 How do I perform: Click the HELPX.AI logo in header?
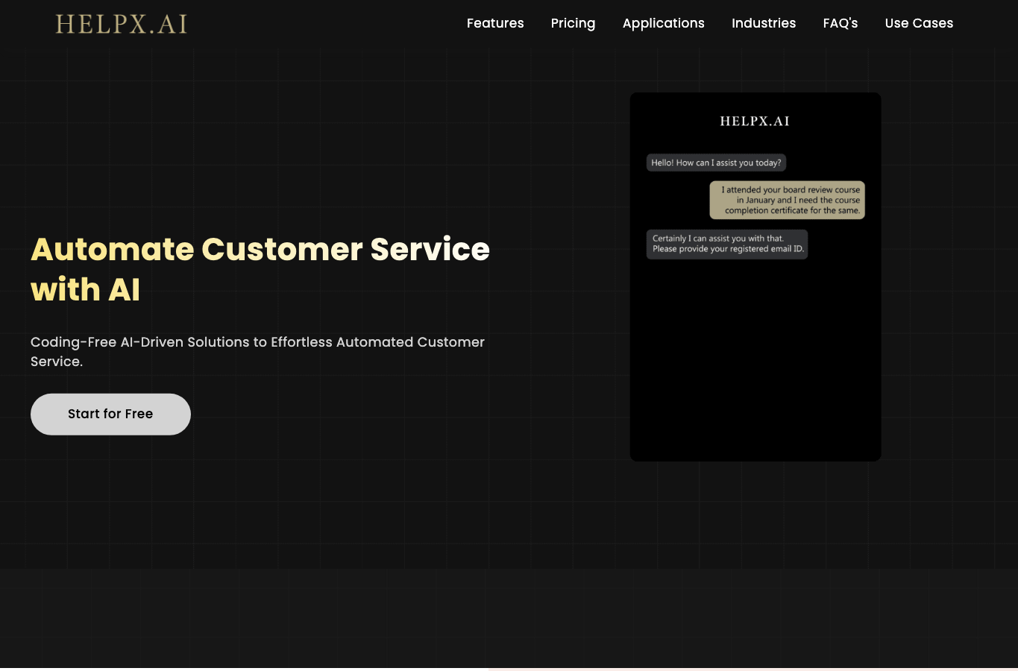point(121,24)
